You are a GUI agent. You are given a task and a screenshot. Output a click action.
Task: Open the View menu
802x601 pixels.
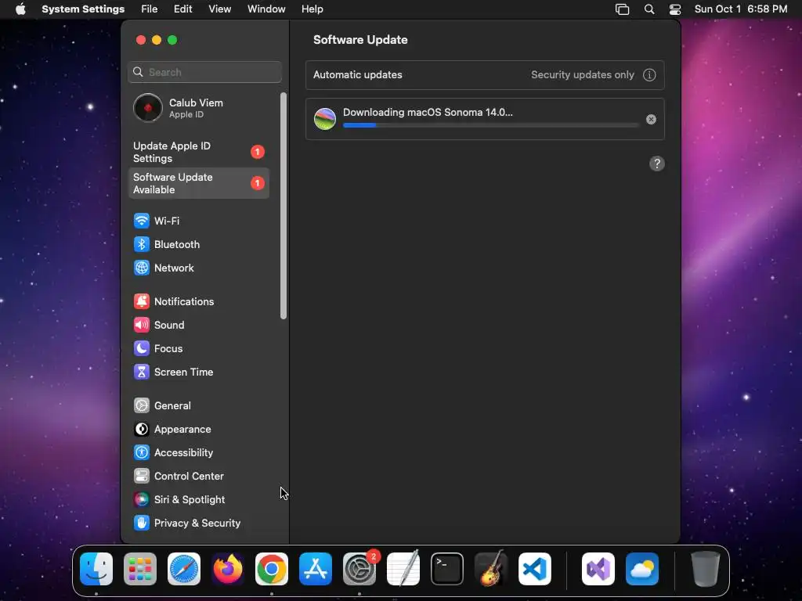point(219,9)
